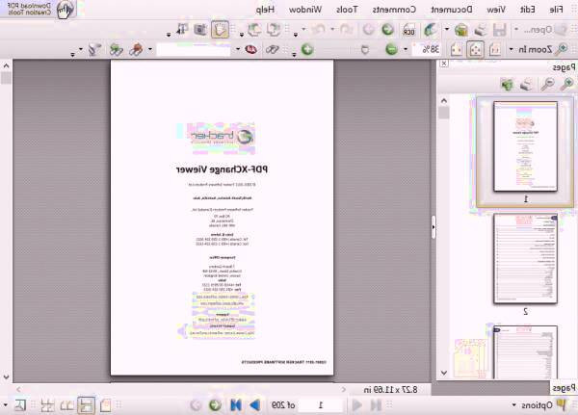
Task: Open the undo history dropdown arrow
Action: tap(332, 30)
